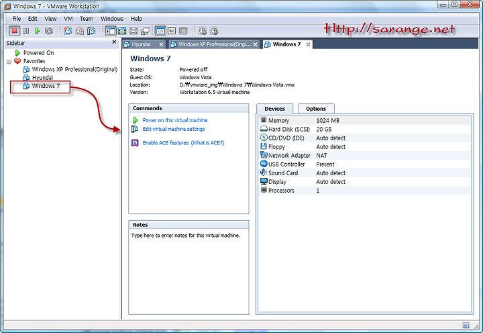Close the Windows 7 tab
Screen dimensions: 483x333
308,44
